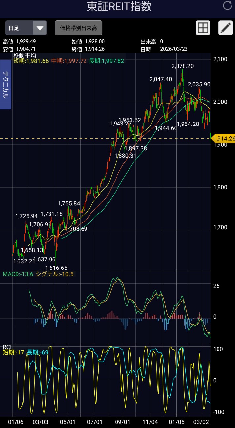Click the 2,035.90 price label
235x428 pixels.
199,84
